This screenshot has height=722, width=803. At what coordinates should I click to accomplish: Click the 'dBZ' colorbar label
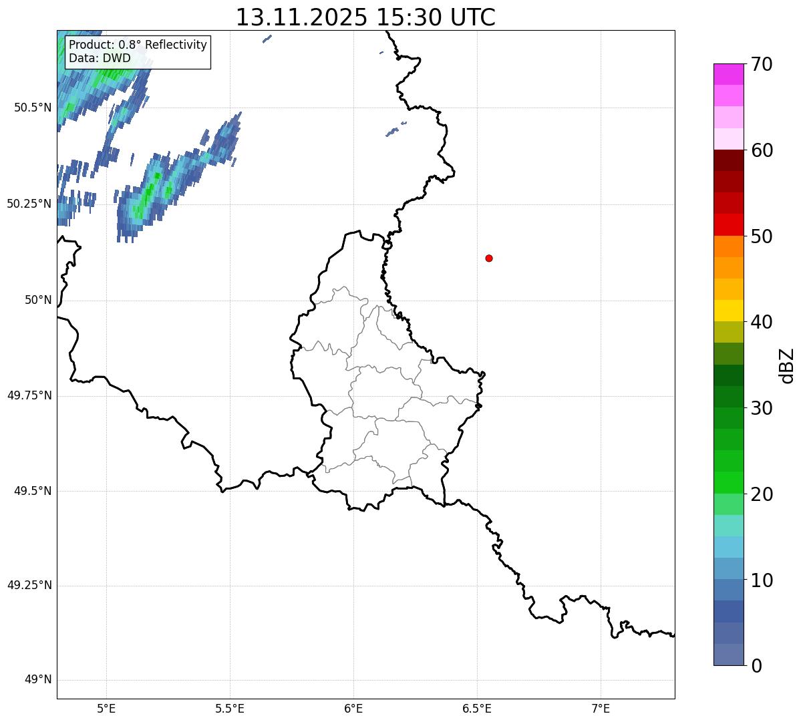[786, 365]
